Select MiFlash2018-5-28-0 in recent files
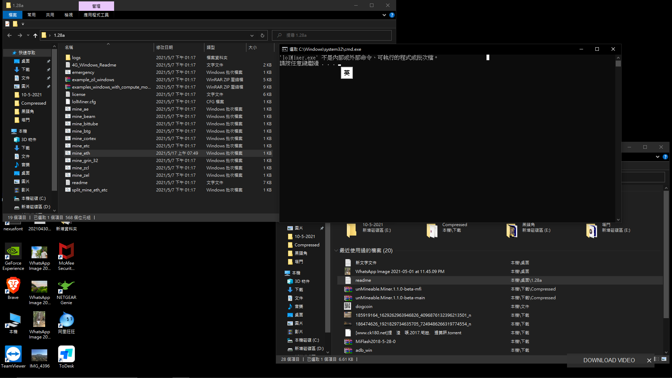Viewport: 672px width, 378px height. click(x=375, y=342)
